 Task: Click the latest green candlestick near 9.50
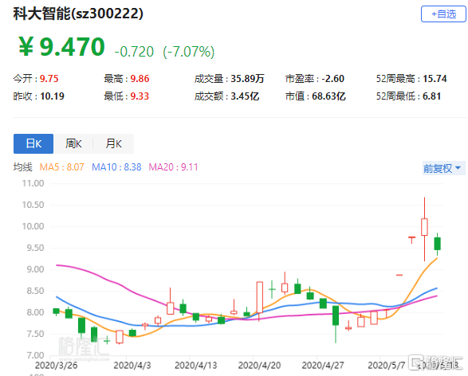[x=437, y=244]
